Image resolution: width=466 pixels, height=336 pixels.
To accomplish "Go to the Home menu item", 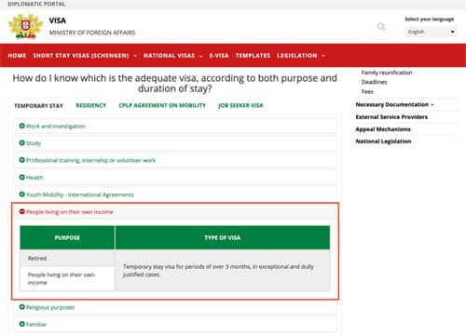I will [x=17, y=56].
